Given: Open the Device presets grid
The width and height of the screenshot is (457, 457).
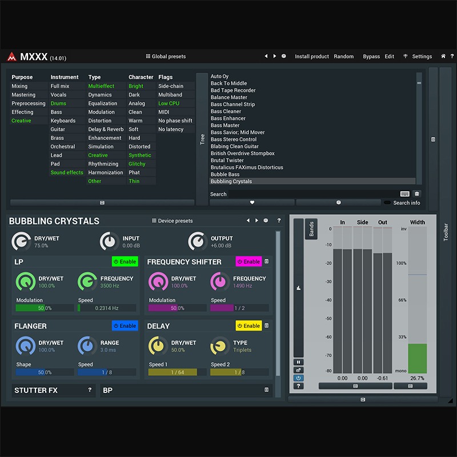Looking at the screenshot, I should click(x=173, y=221).
